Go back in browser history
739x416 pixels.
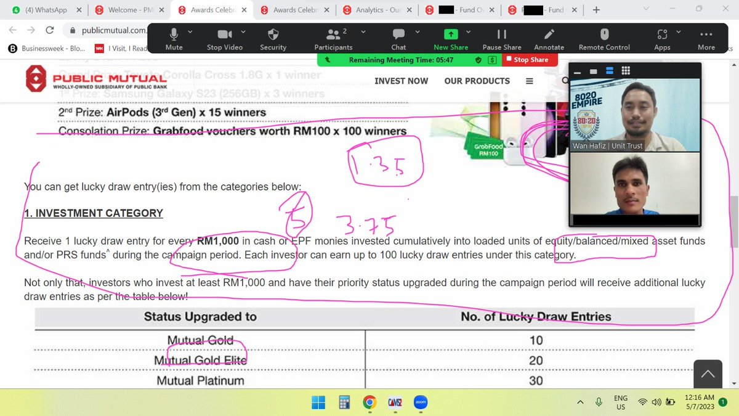[13, 30]
